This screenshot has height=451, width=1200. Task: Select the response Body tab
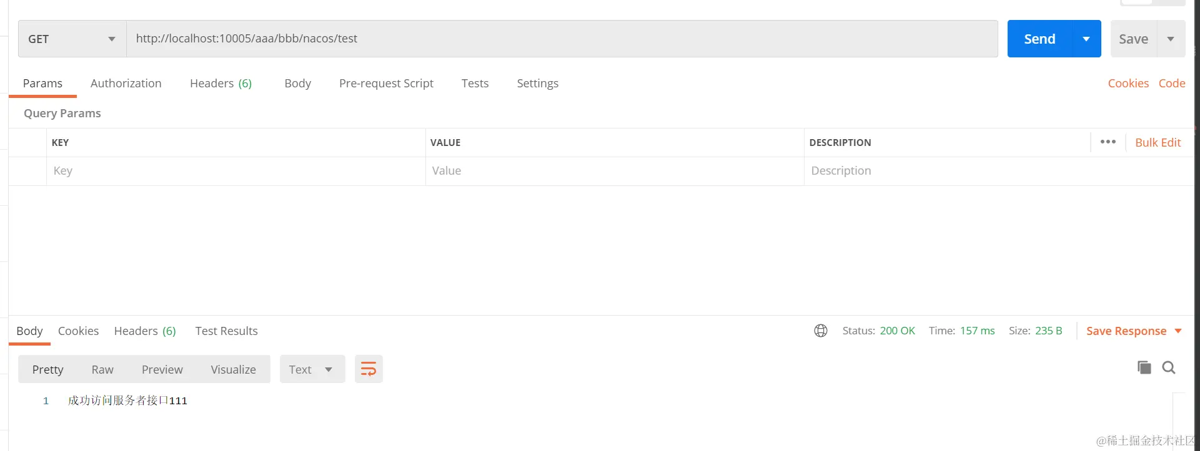[x=29, y=331]
